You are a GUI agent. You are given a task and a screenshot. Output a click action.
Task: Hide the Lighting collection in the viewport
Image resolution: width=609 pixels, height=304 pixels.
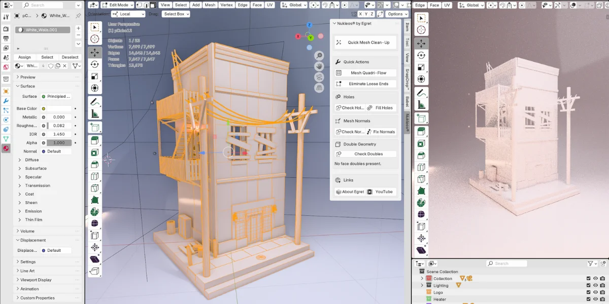[x=595, y=285]
